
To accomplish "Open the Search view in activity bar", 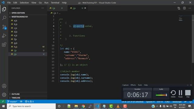I will (x=4, y=18).
